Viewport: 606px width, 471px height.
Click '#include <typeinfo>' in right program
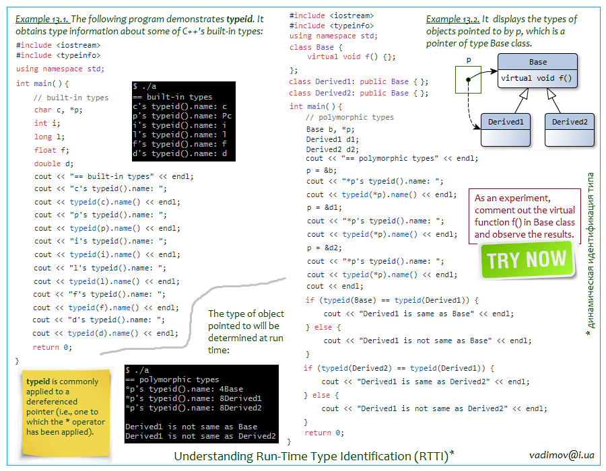(x=331, y=26)
